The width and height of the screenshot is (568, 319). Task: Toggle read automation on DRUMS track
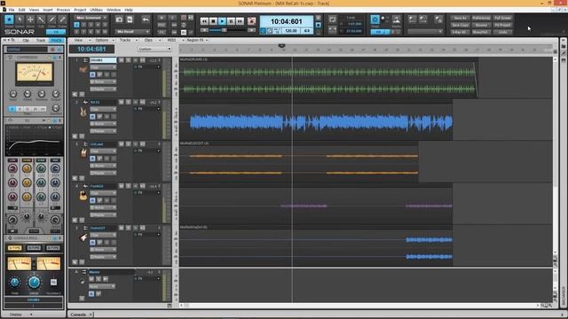pos(92,74)
